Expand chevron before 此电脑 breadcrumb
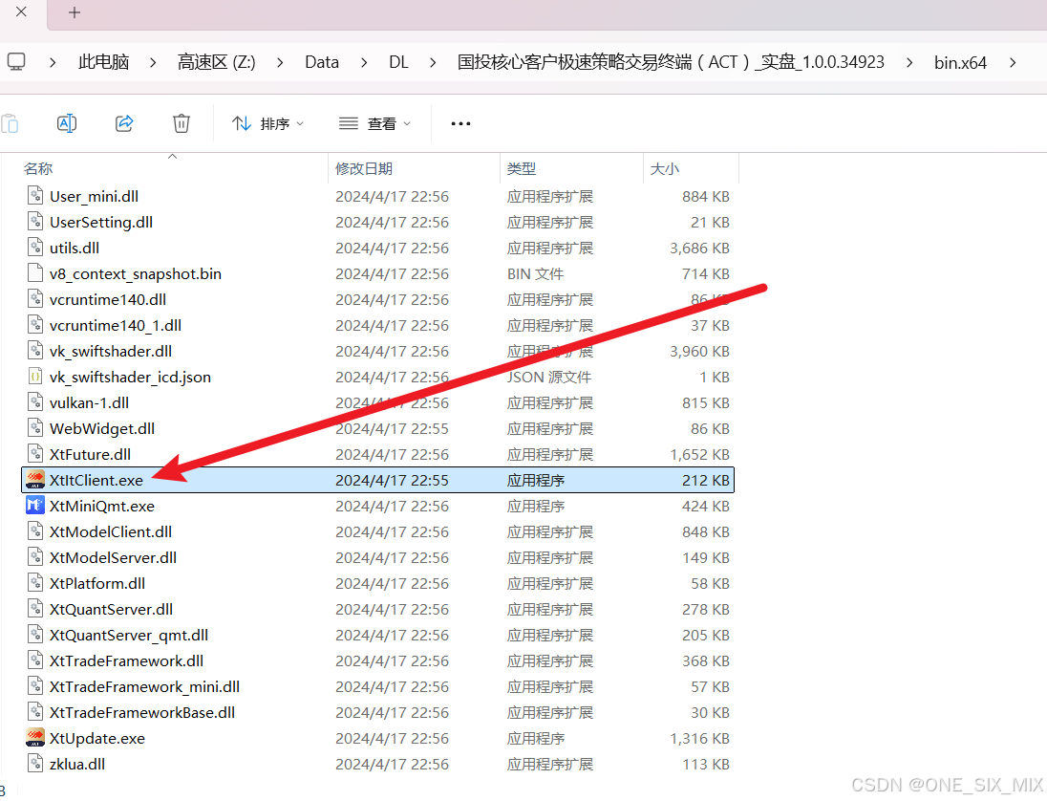Screen dimensions: 1047x801 53,62
